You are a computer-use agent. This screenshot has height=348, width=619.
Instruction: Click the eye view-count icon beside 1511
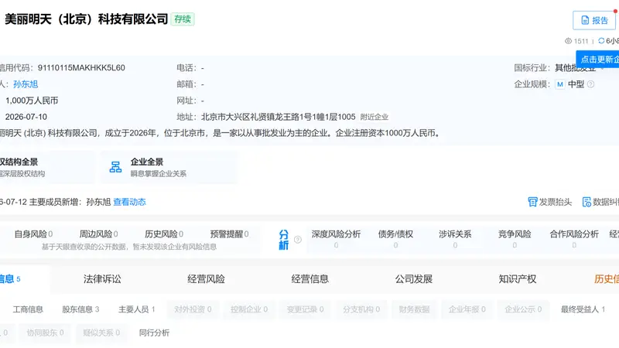pyautogui.click(x=568, y=41)
